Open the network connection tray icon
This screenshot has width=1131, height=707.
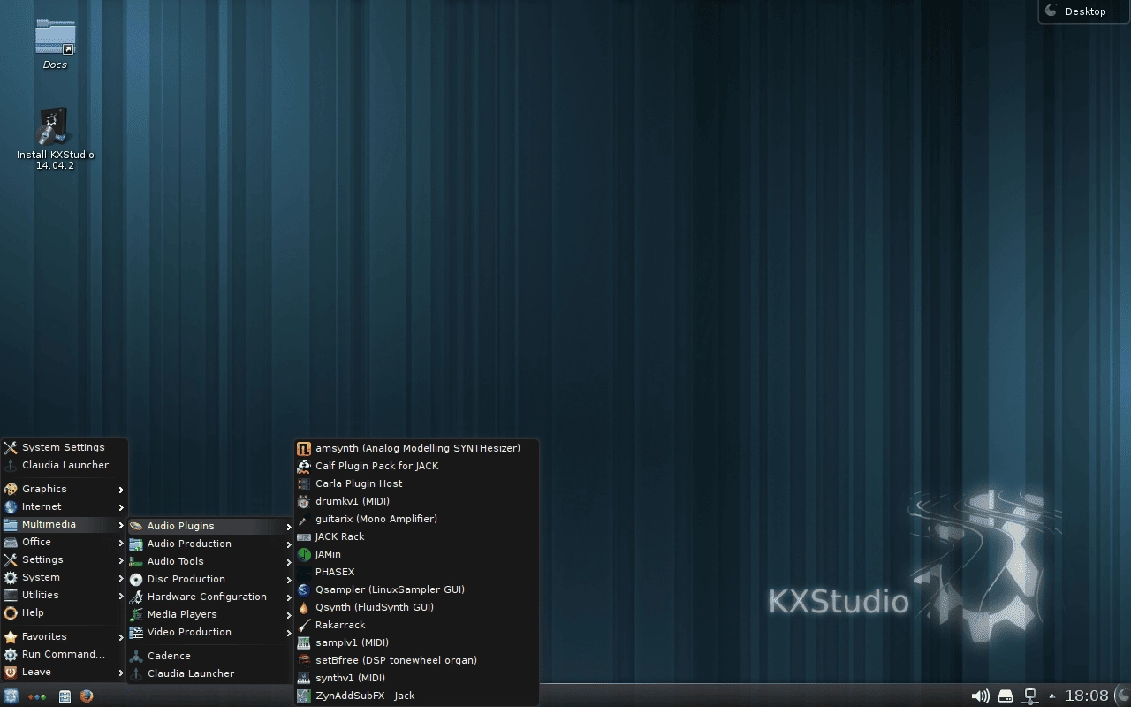click(1029, 696)
